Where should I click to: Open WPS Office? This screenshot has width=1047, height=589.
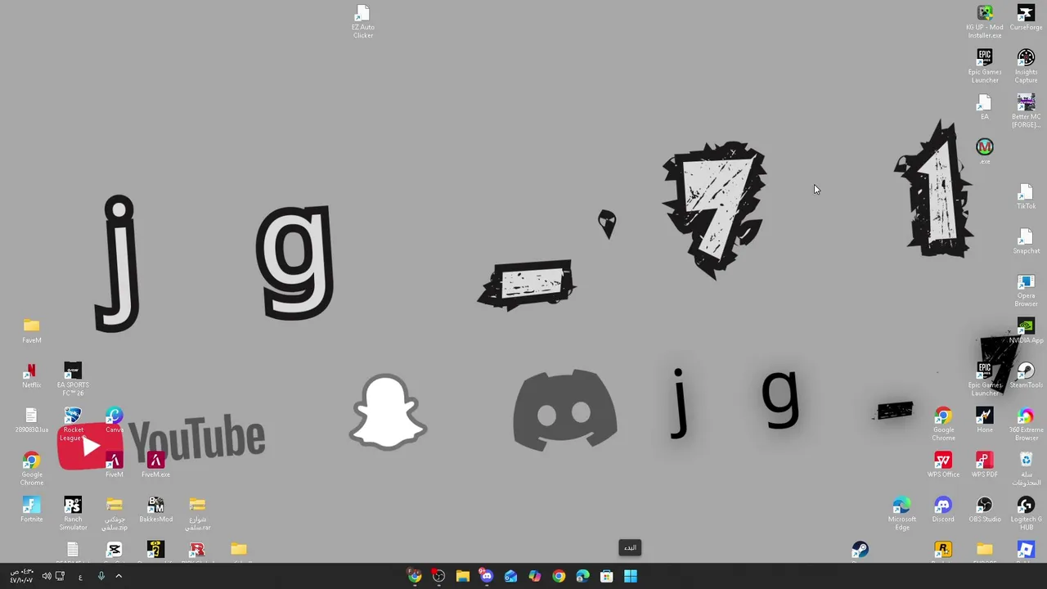(943, 465)
